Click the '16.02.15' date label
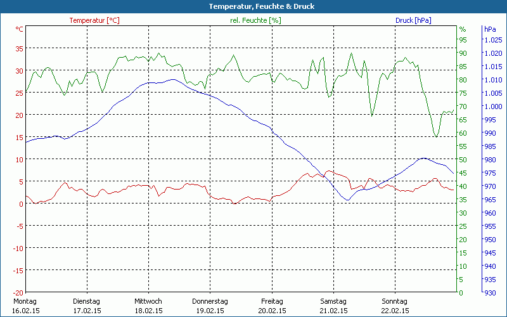The width and height of the screenshot is (507, 317). coord(25,311)
